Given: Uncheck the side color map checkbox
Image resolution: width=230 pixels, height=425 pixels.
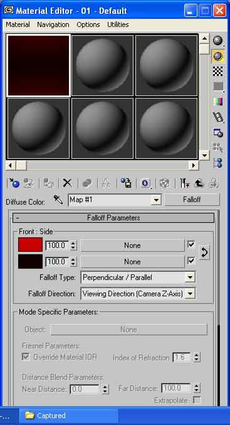Looking at the screenshot, I should (191, 261).
